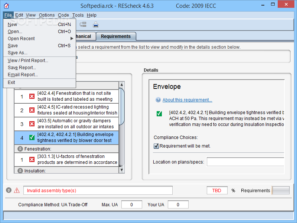Click the print report toolbar icon
The height and width of the screenshot is (223, 297).
pos(96,25)
